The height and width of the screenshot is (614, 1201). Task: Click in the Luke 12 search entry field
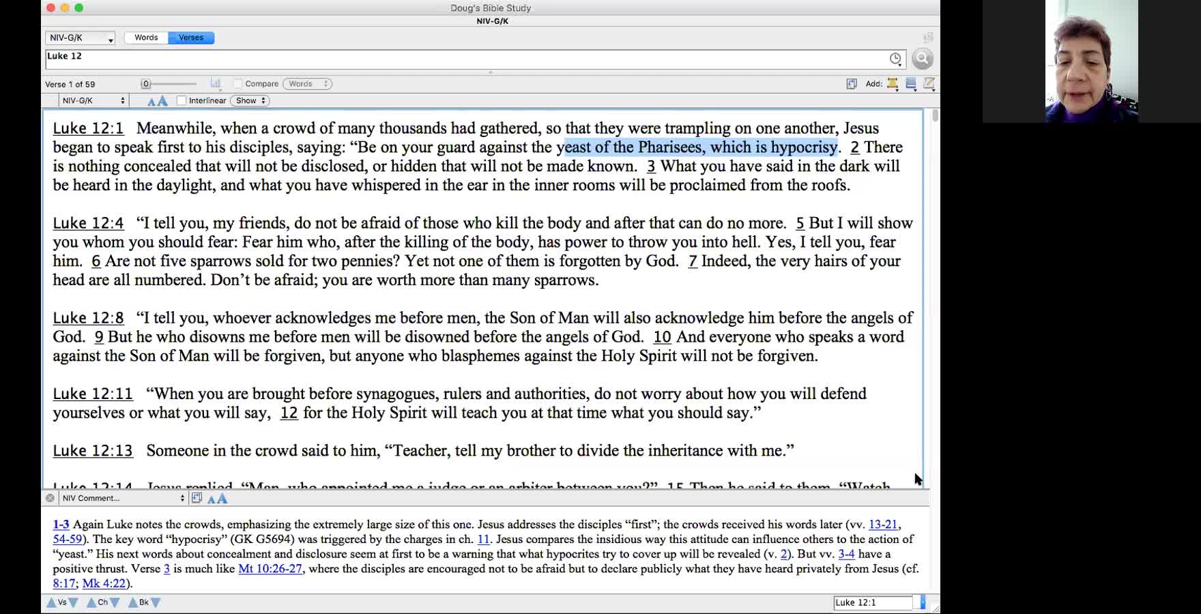pos(476,59)
